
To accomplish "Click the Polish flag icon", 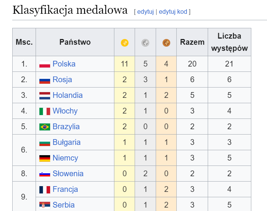I will pos(45,64).
